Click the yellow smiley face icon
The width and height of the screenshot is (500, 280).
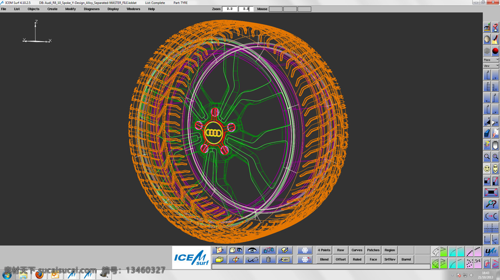(487, 169)
